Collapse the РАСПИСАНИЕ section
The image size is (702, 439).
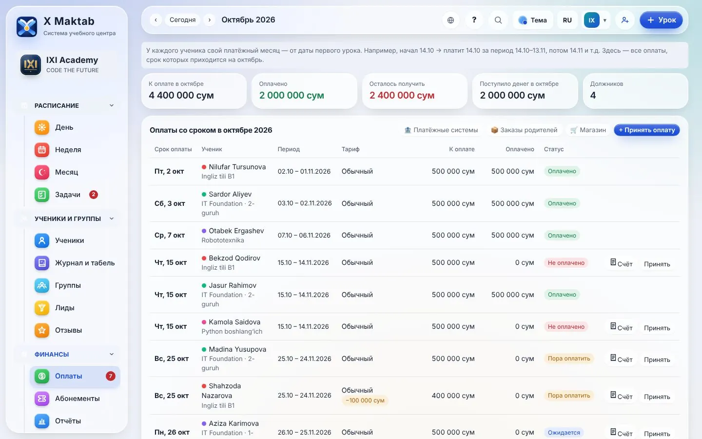click(x=67, y=105)
